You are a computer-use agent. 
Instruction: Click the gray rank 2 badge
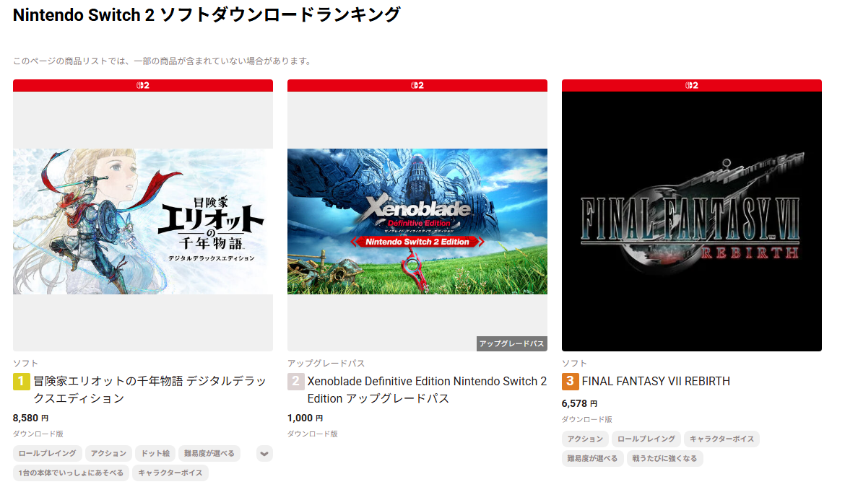[295, 382]
